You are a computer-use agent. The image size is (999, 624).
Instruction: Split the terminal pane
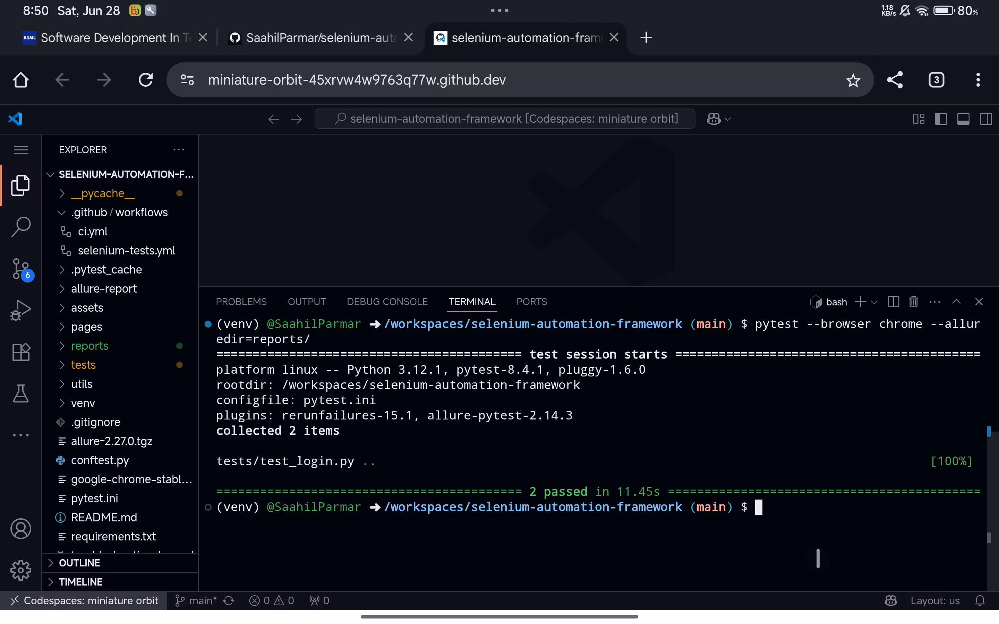coord(893,302)
